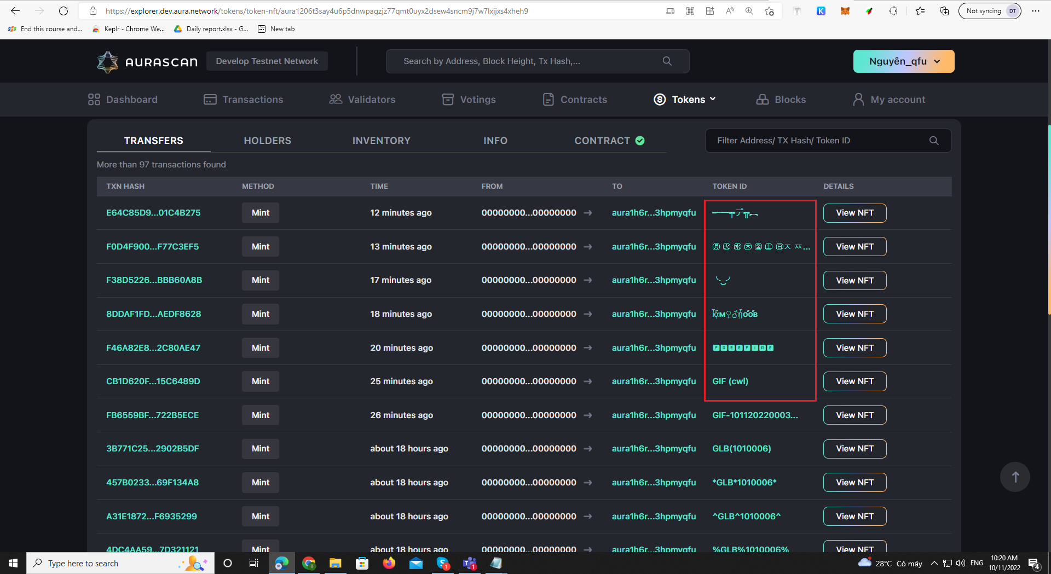Click the Dashboard grid icon
The width and height of the screenshot is (1051, 574).
[x=94, y=99]
